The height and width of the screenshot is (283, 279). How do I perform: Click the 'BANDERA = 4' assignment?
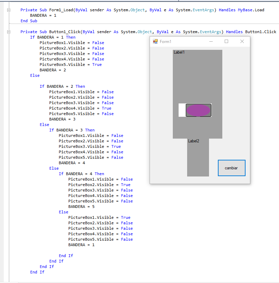(72, 163)
